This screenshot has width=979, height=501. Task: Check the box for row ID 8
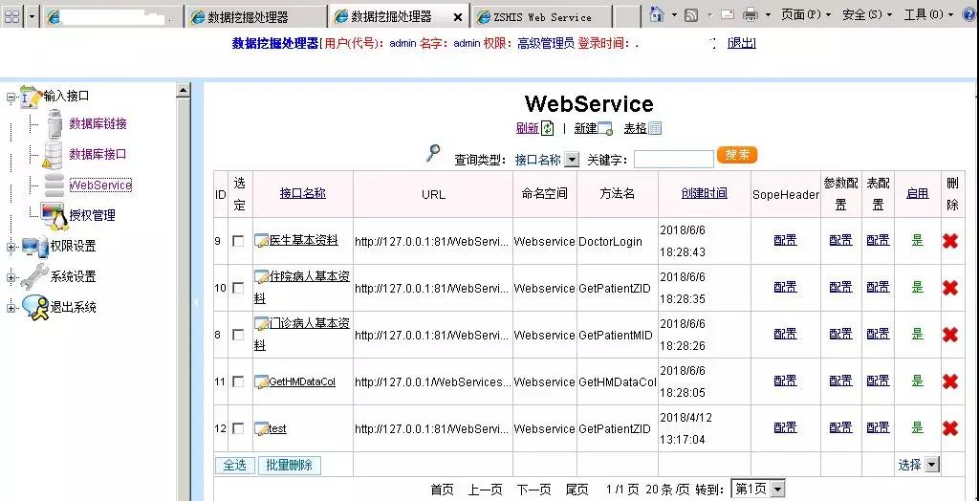238,335
